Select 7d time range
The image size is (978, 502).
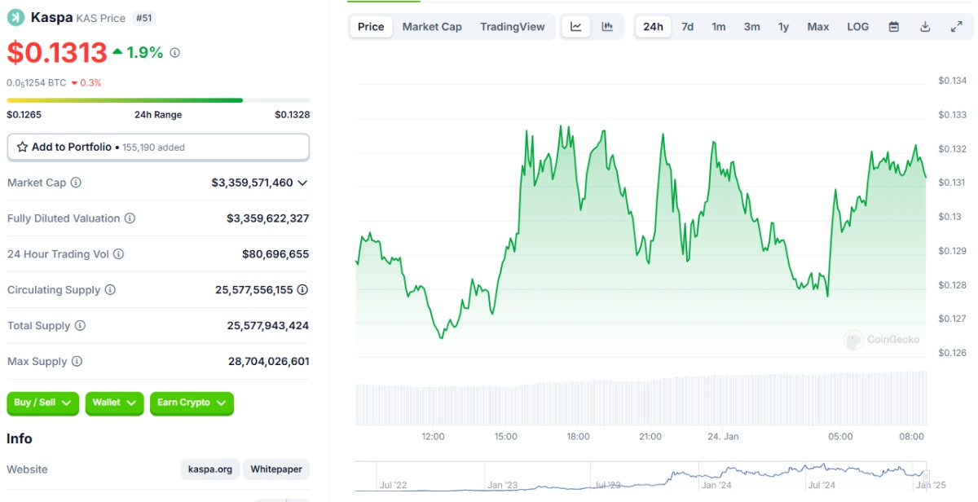pos(688,27)
